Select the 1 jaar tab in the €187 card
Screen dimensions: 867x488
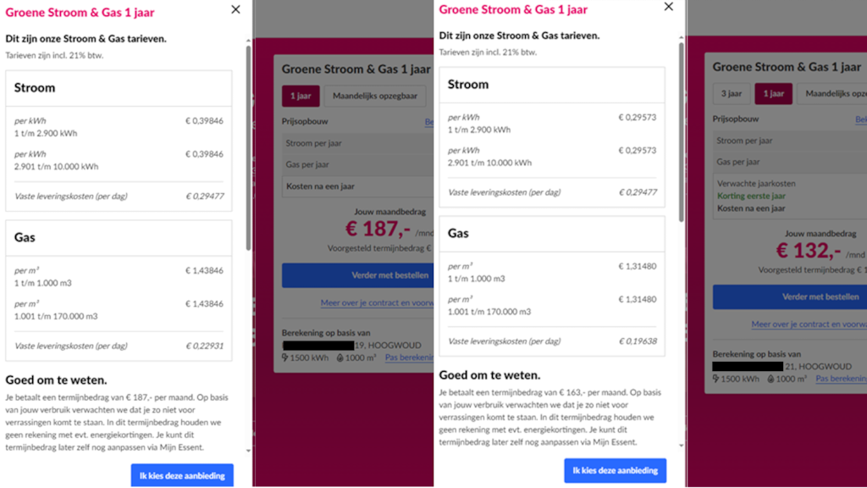[x=300, y=96]
